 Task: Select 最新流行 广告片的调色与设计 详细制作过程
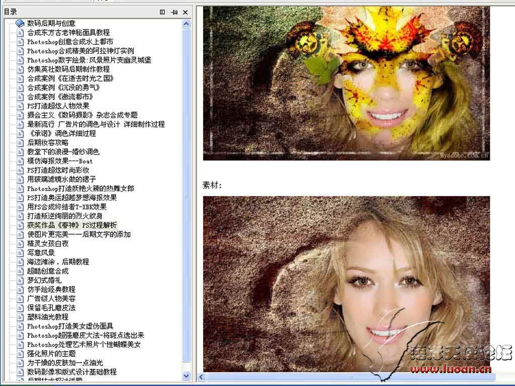tap(96, 125)
